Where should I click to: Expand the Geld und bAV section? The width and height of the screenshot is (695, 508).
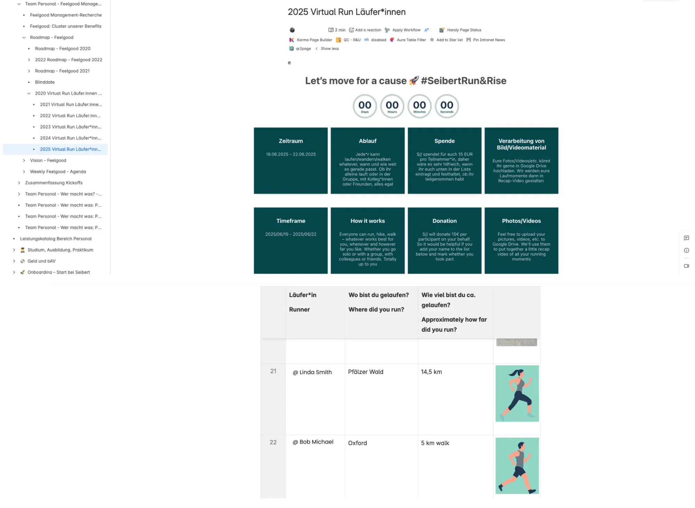[x=14, y=261]
